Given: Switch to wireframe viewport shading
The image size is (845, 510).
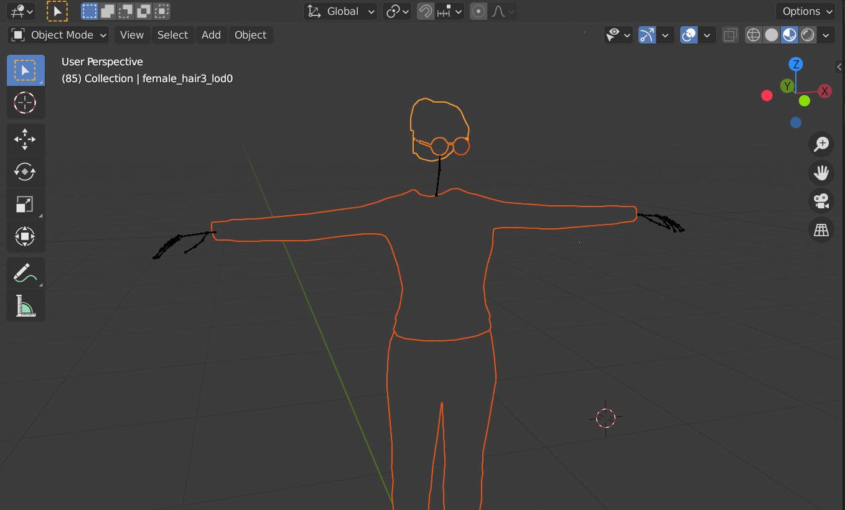Looking at the screenshot, I should [x=754, y=35].
